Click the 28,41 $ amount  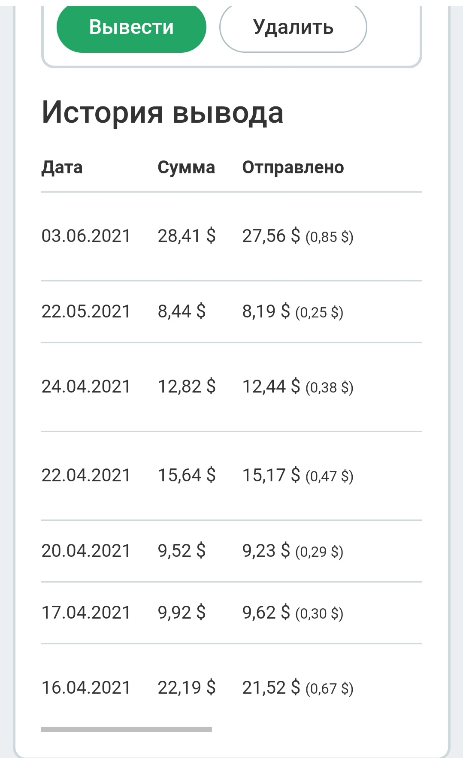click(187, 236)
